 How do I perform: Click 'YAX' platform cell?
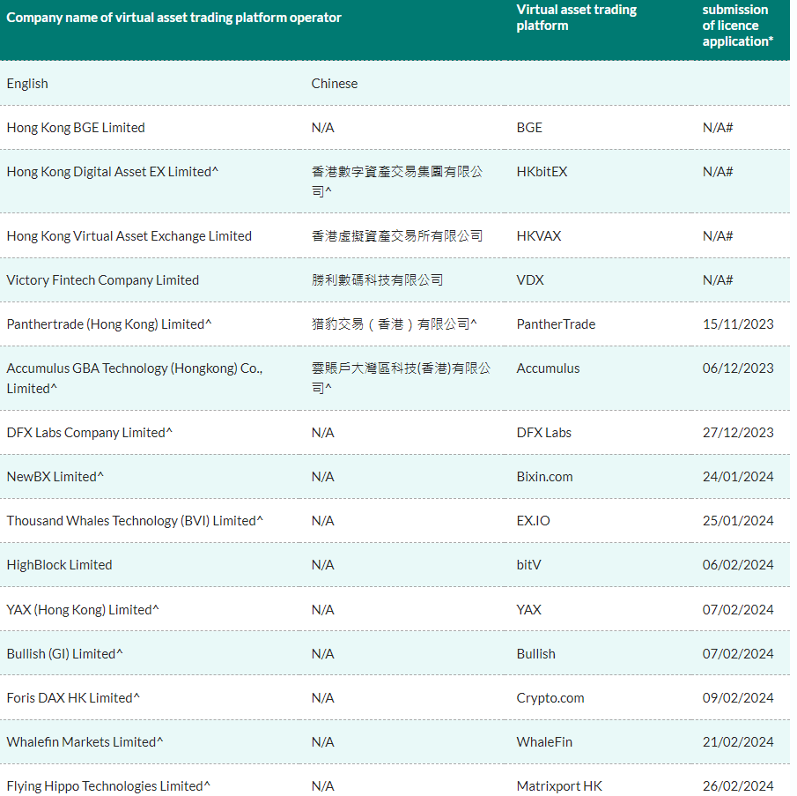pyautogui.click(x=528, y=610)
